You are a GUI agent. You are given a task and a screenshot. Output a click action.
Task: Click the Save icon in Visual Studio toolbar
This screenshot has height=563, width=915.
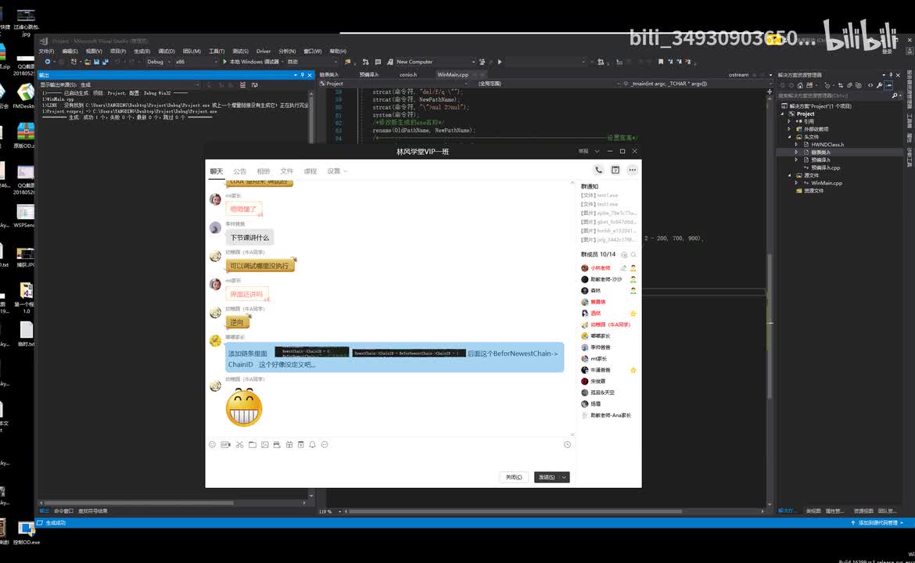[x=96, y=62]
